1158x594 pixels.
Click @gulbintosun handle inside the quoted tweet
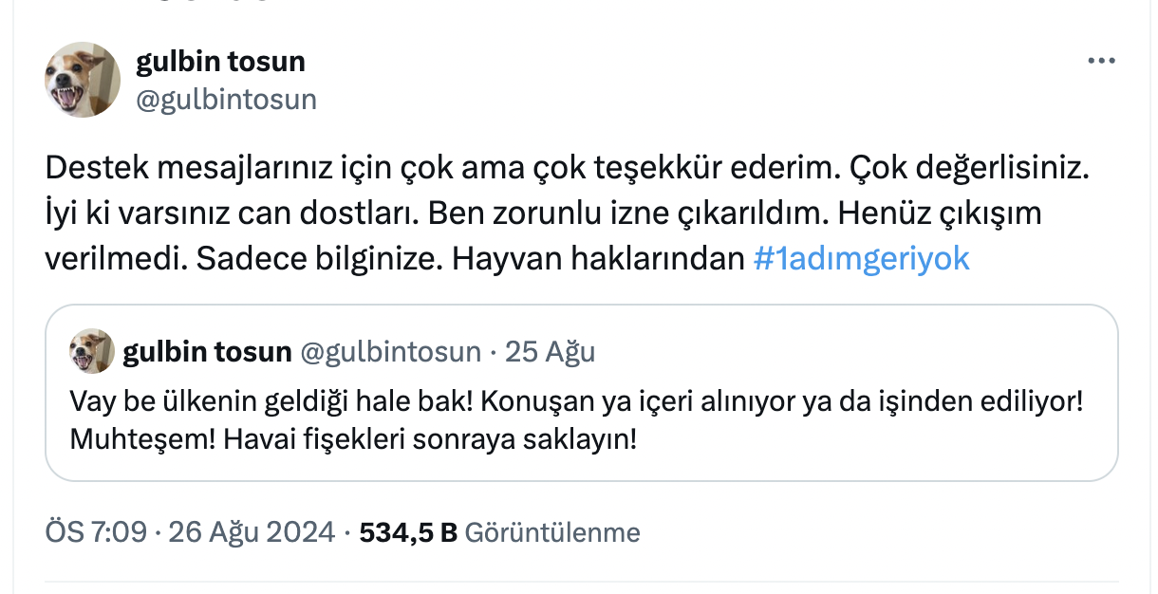pos(390,352)
